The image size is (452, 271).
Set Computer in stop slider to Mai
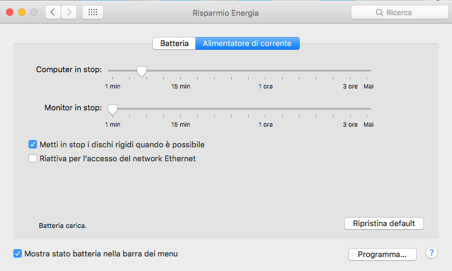coord(369,71)
